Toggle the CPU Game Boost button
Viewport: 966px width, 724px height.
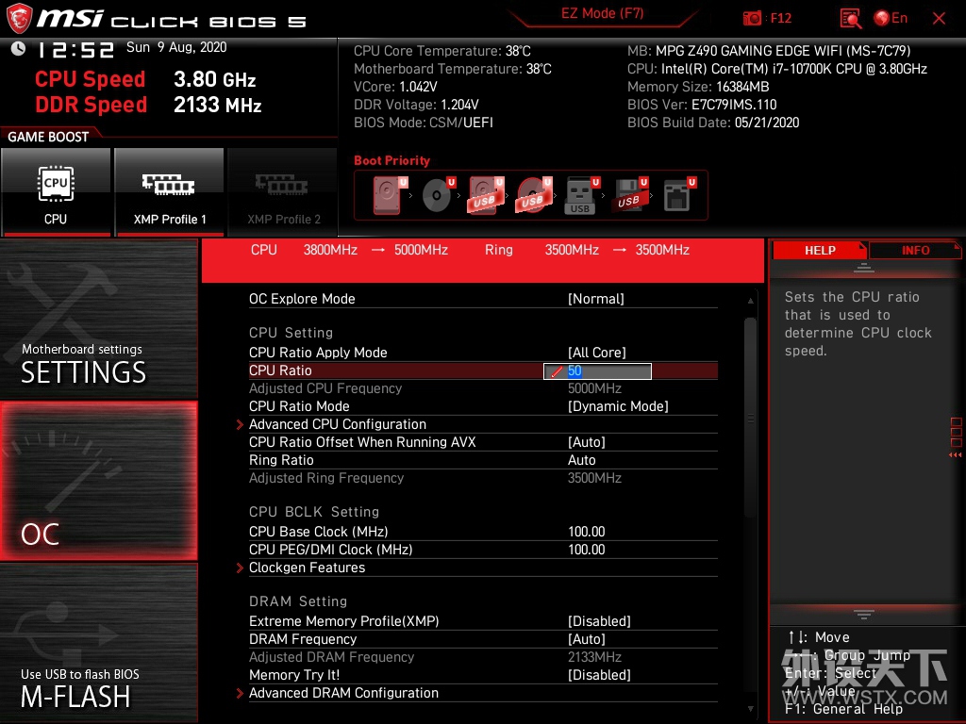[56, 192]
